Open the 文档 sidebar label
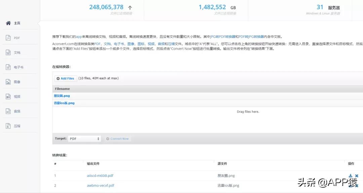363x193 pixels. pos(17,52)
